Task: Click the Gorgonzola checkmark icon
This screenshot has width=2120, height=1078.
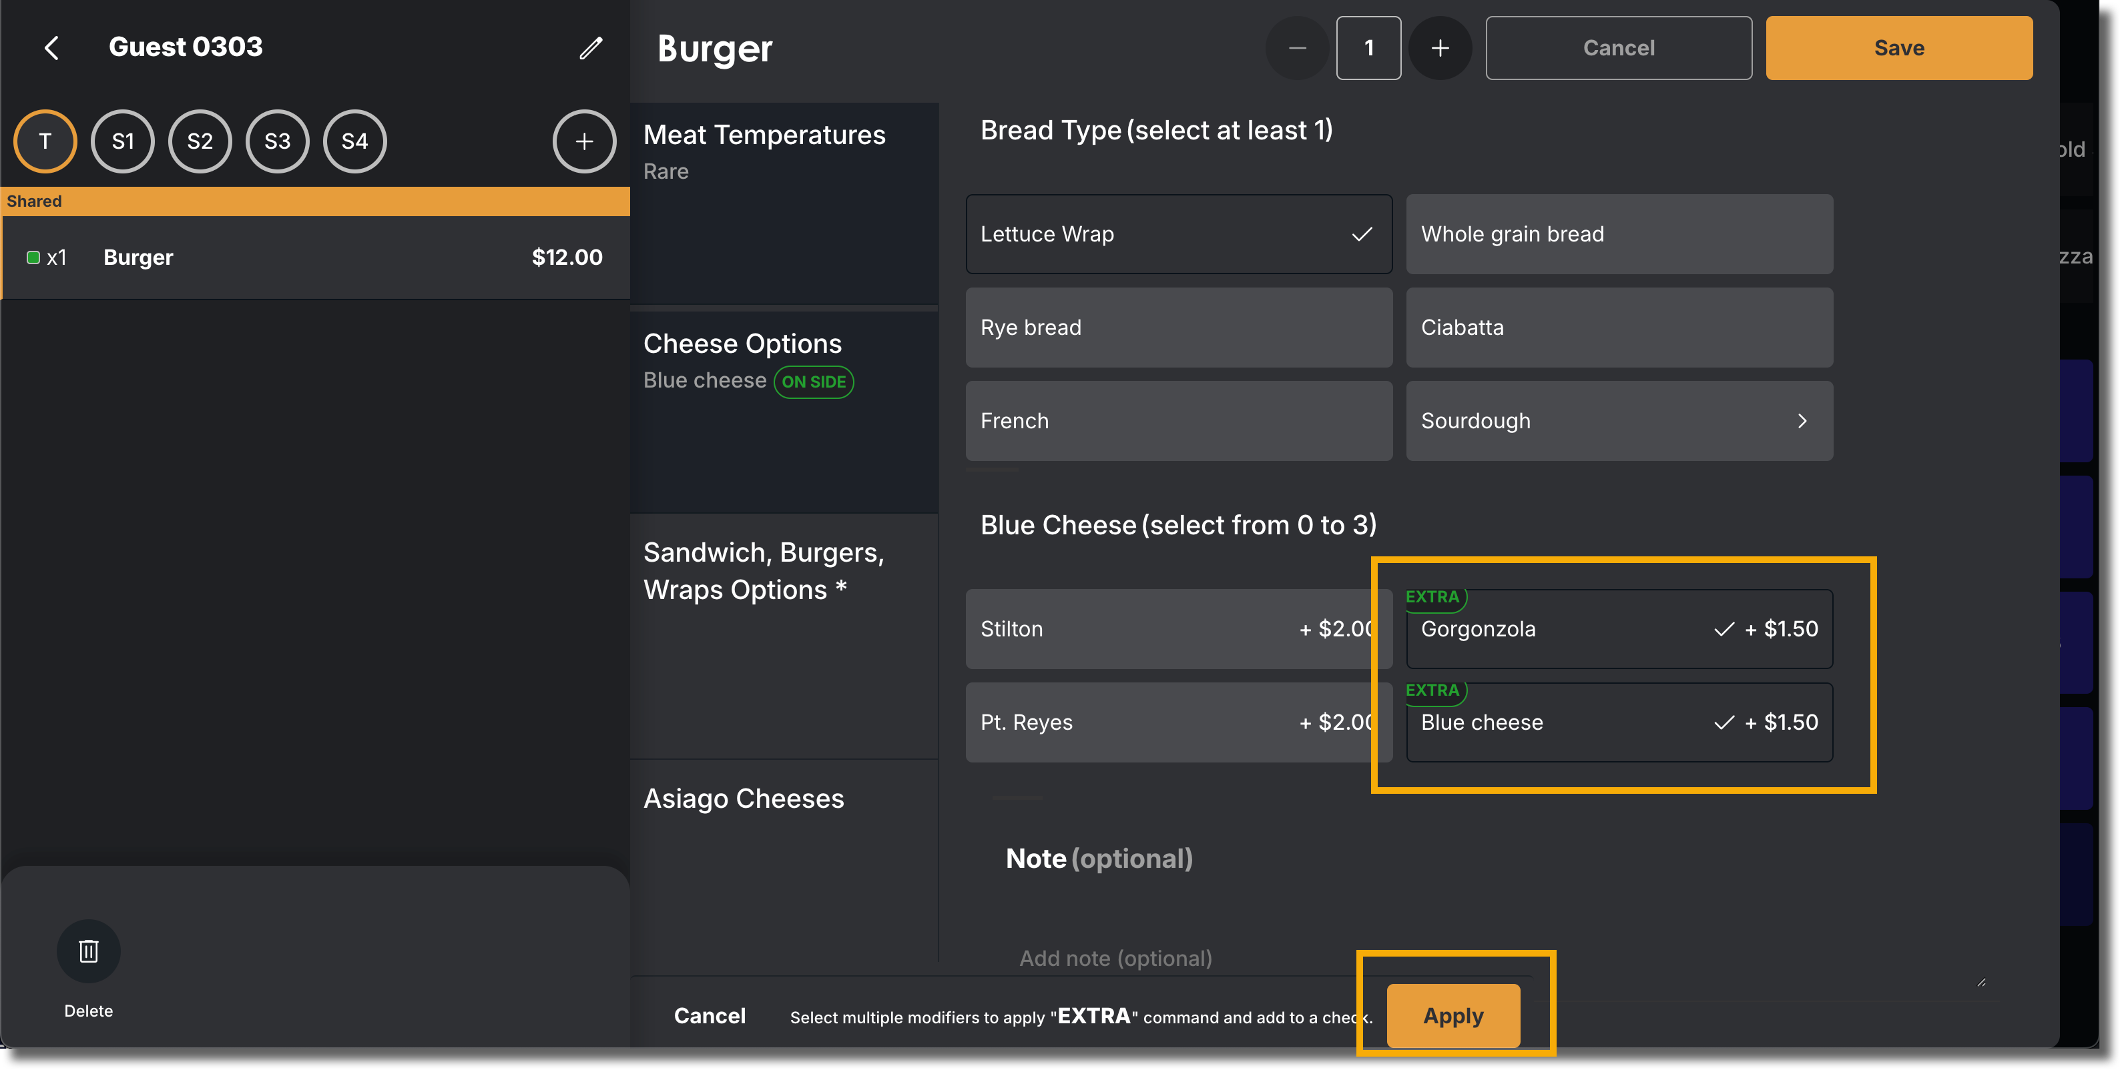Action: click(x=1724, y=630)
